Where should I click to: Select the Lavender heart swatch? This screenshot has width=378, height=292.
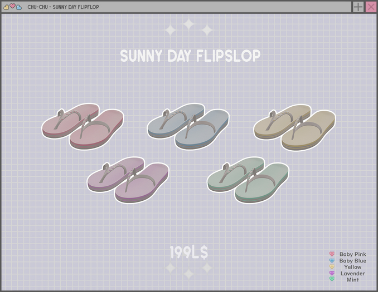coord(332,273)
